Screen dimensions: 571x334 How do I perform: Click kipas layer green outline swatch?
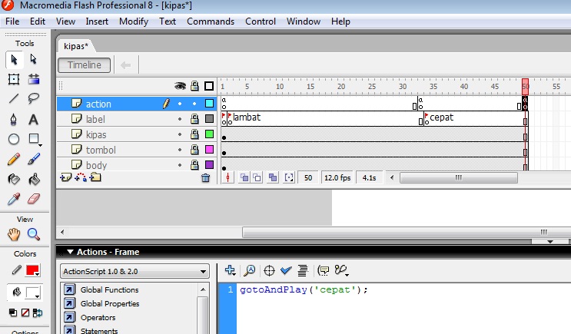pos(209,134)
